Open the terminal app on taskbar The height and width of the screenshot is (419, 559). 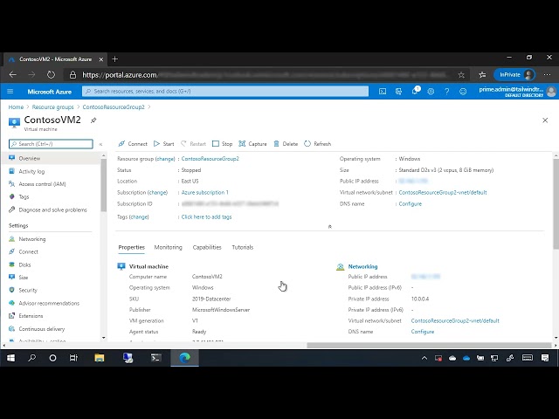click(155, 358)
